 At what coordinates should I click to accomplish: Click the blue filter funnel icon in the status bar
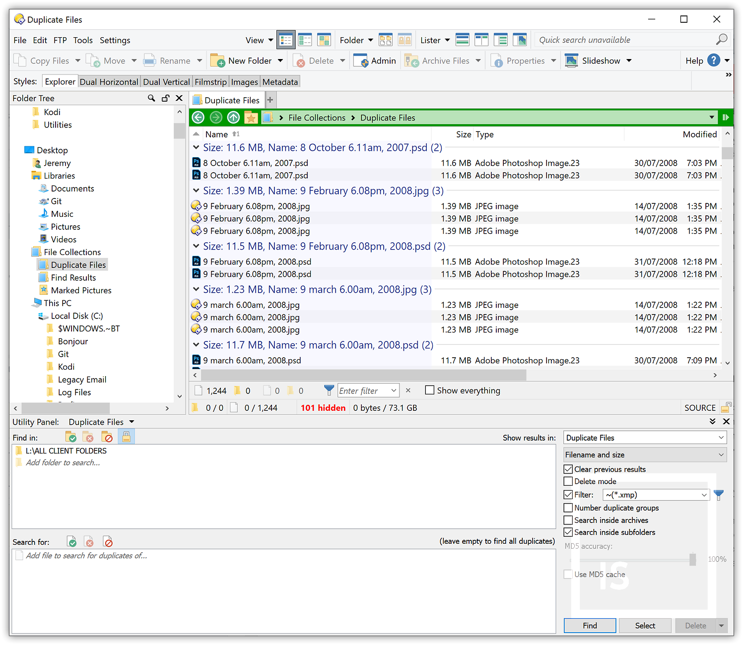329,390
